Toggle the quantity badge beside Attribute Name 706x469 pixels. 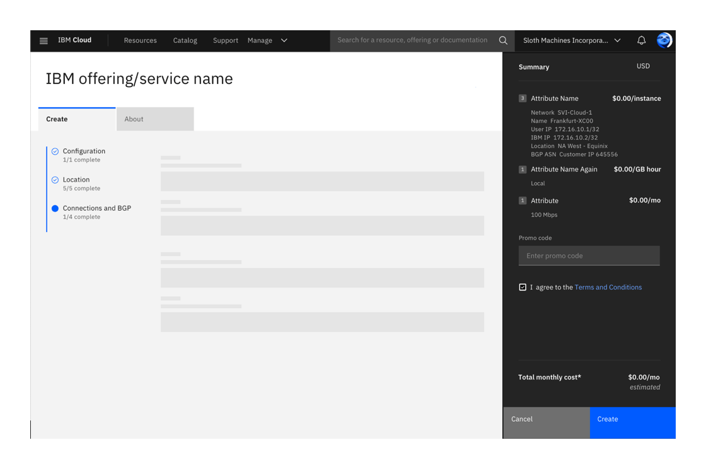[x=523, y=98]
